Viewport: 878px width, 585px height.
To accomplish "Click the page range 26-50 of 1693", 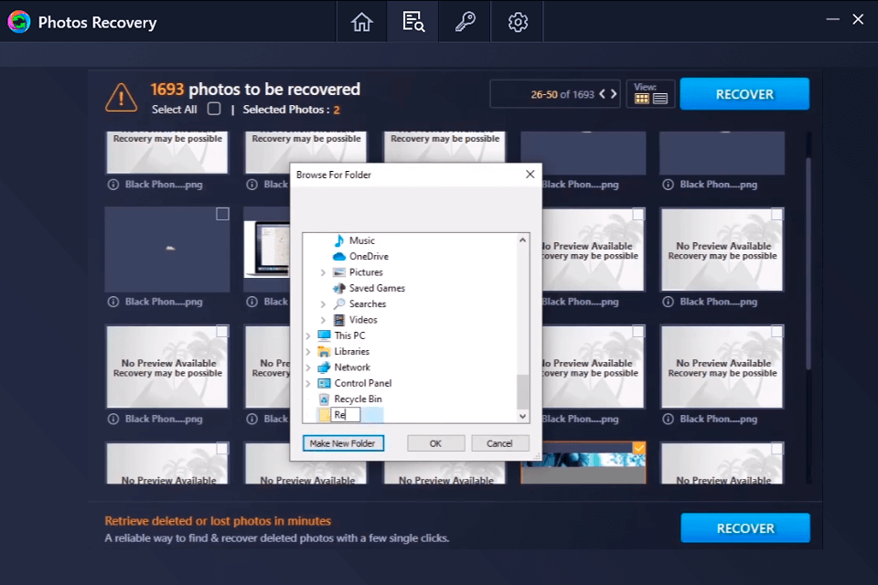I will (562, 94).
